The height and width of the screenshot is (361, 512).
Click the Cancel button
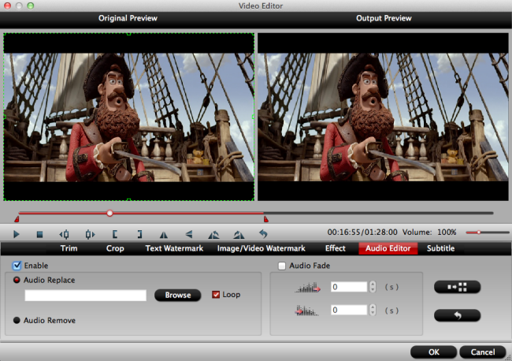click(483, 352)
